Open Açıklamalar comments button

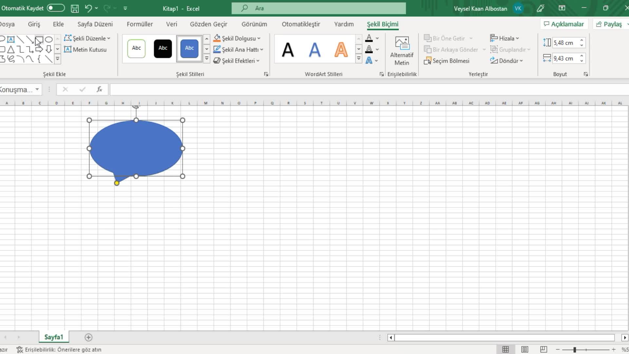click(564, 24)
